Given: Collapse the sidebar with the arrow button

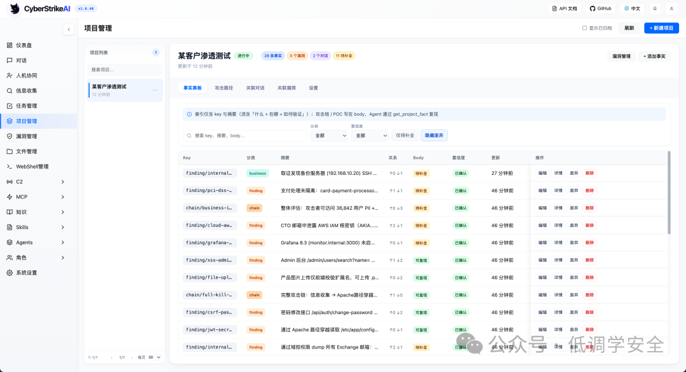Looking at the screenshot, I should (x=69, y=29).
